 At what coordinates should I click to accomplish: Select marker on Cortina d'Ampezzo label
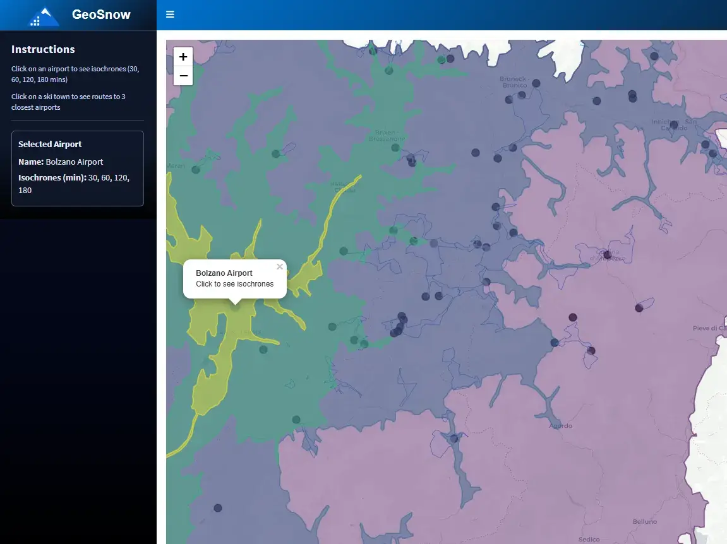click(x=607, y=255)
